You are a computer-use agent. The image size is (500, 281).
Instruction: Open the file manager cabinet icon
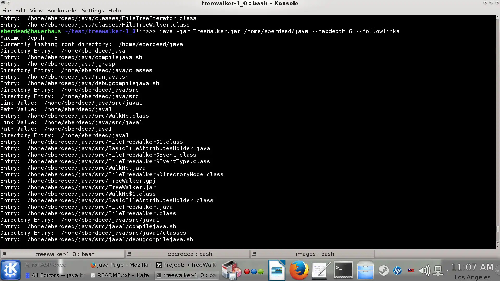coord(365,270)
